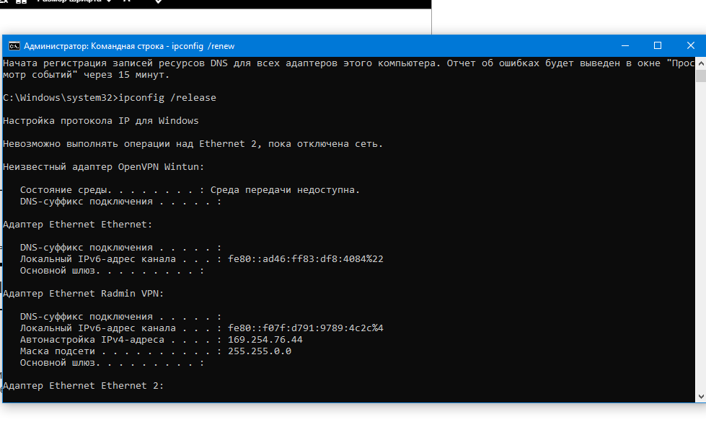Close the Command Prompt window
This screenshot has width=706, height=437.
pos(690,45)
